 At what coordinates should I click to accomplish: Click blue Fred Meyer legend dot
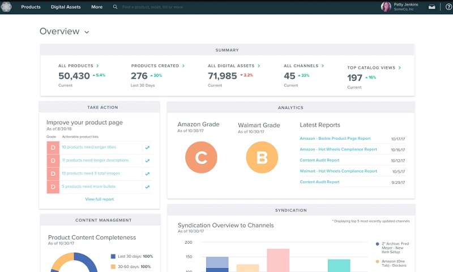click(x=377, y=244)
